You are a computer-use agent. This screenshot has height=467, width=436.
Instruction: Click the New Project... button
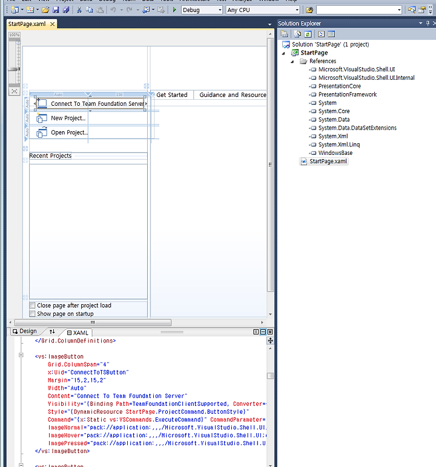[61, 118]
